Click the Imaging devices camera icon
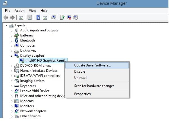 point(17,81)
